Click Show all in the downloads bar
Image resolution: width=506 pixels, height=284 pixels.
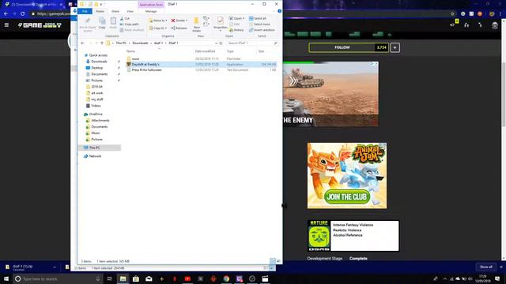486,267
